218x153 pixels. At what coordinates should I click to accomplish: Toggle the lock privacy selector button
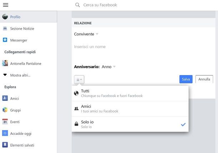79,79
